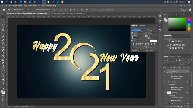Open the Layer auto-select dropdown
This screenshot has width=193, height=109.
point(28,10)
